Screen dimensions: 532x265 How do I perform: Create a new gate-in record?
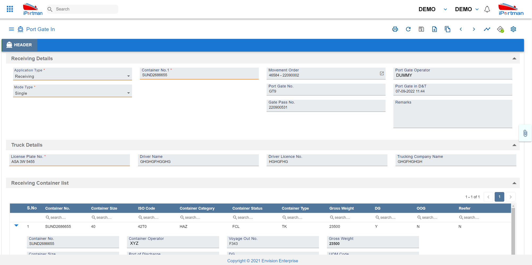point(434,29)
